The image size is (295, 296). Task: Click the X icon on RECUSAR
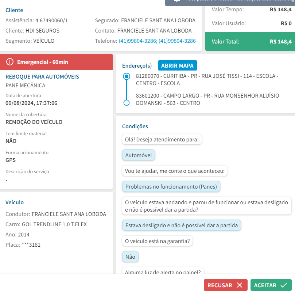pos(240,285)
